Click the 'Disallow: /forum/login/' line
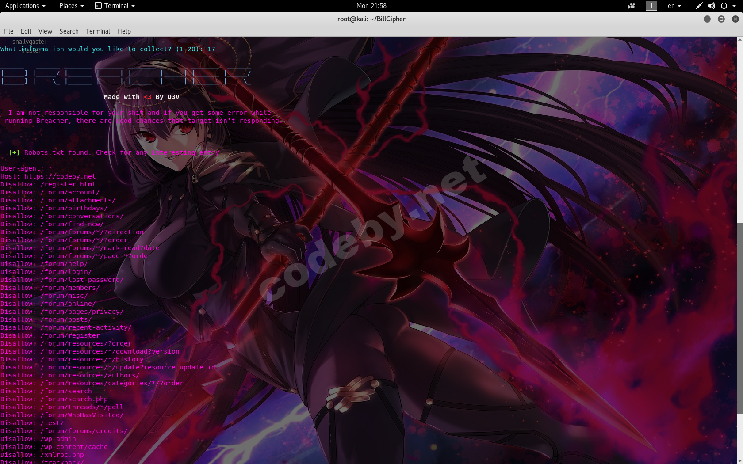This screenshot has height=464, width=743. (x=46, y=272)
